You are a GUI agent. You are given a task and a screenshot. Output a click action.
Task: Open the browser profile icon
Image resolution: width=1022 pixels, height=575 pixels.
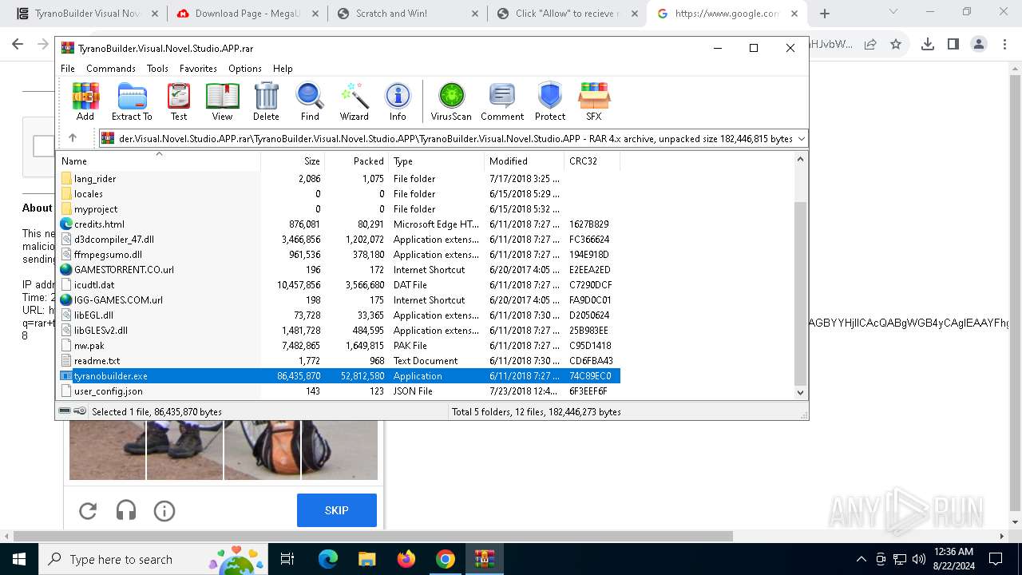pos(979,45)
